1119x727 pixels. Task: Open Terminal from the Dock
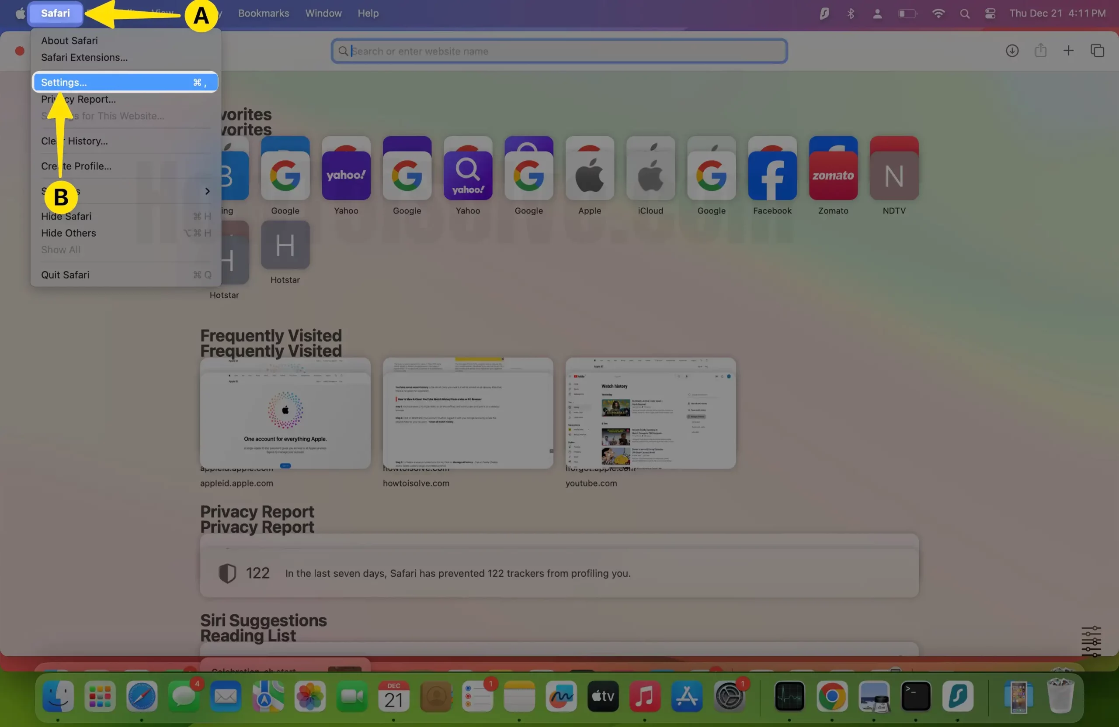coord(915,696)
